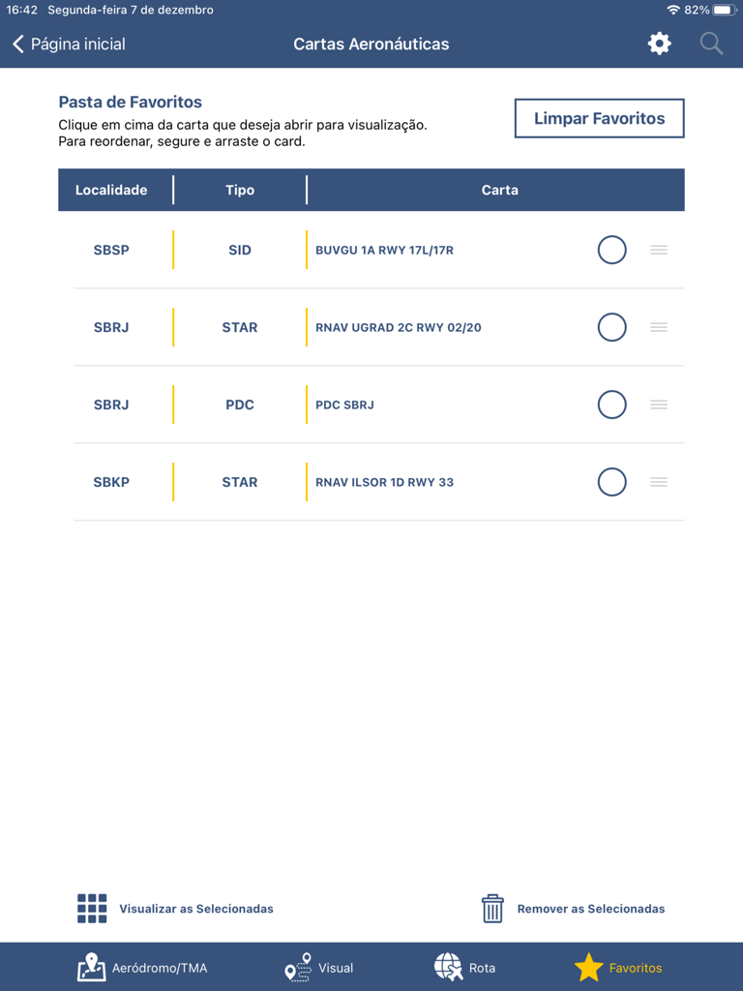Tap the reorder handle for RNAV UGRAD 2C
Screen dimensions: 743x991
pos(659,327)
